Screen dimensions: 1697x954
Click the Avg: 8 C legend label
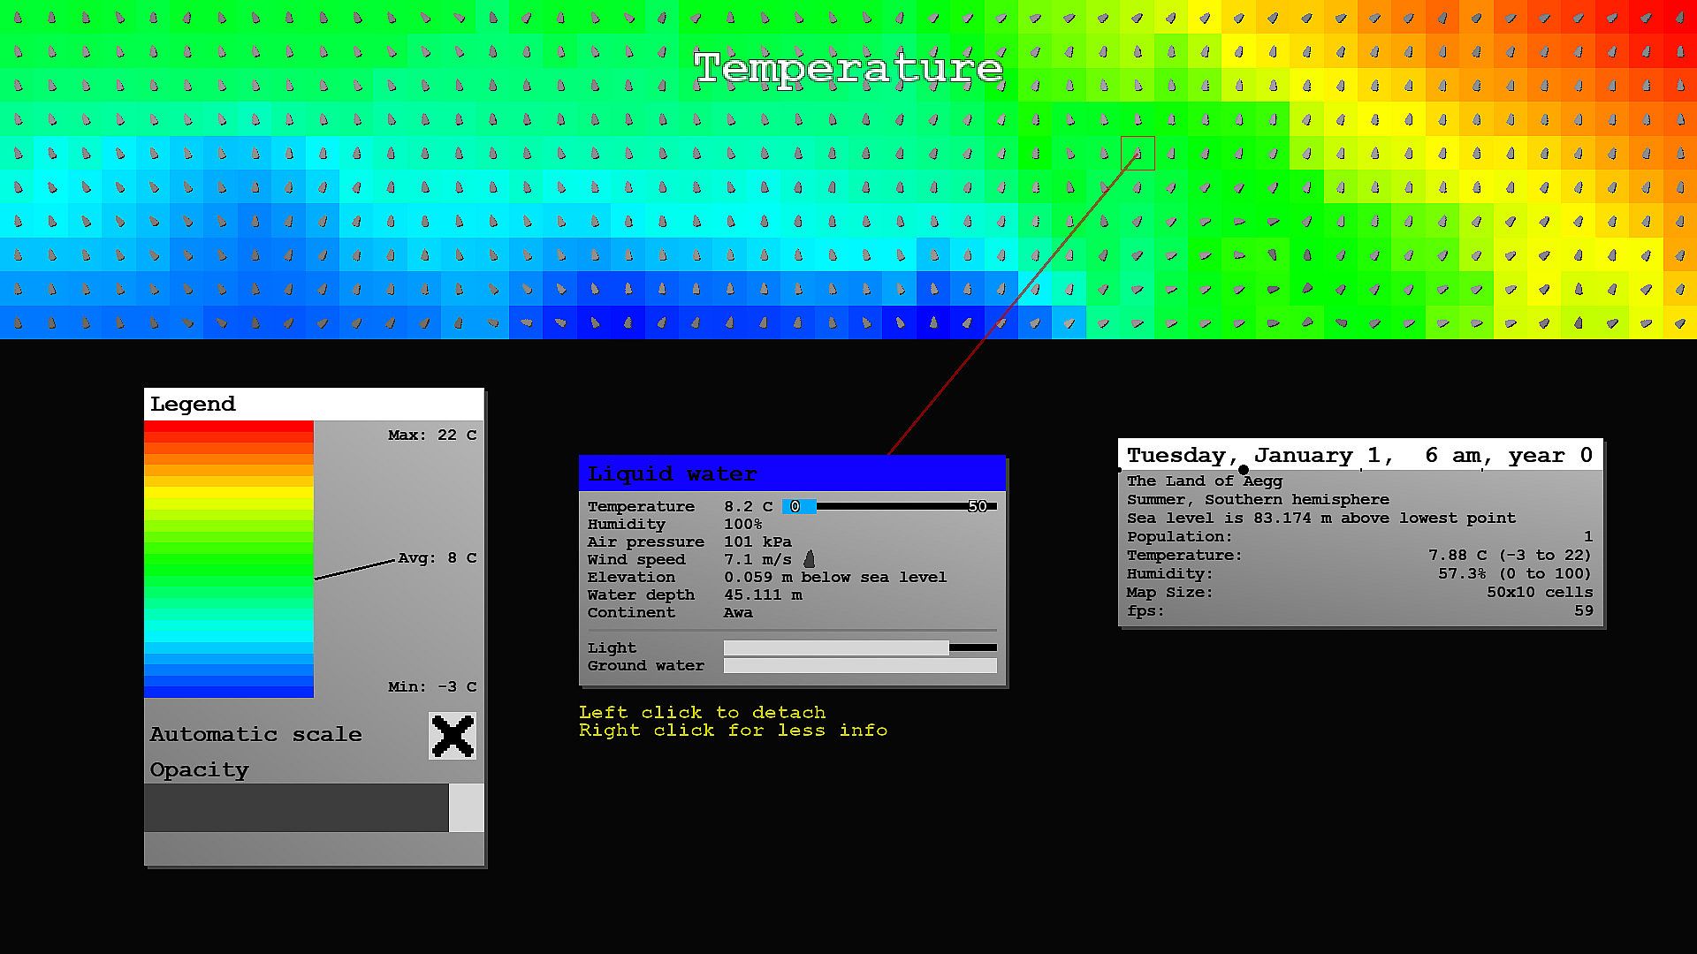click(437, 558)
